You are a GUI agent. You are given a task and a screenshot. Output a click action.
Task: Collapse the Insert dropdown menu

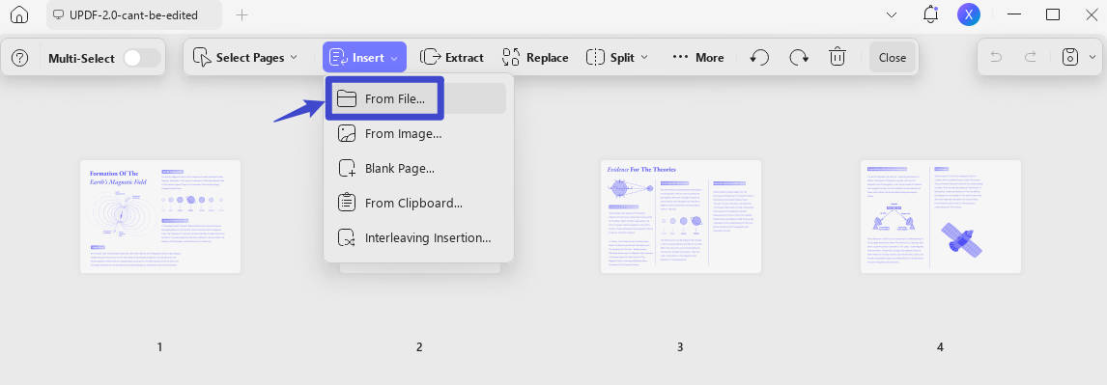(364, 57)
